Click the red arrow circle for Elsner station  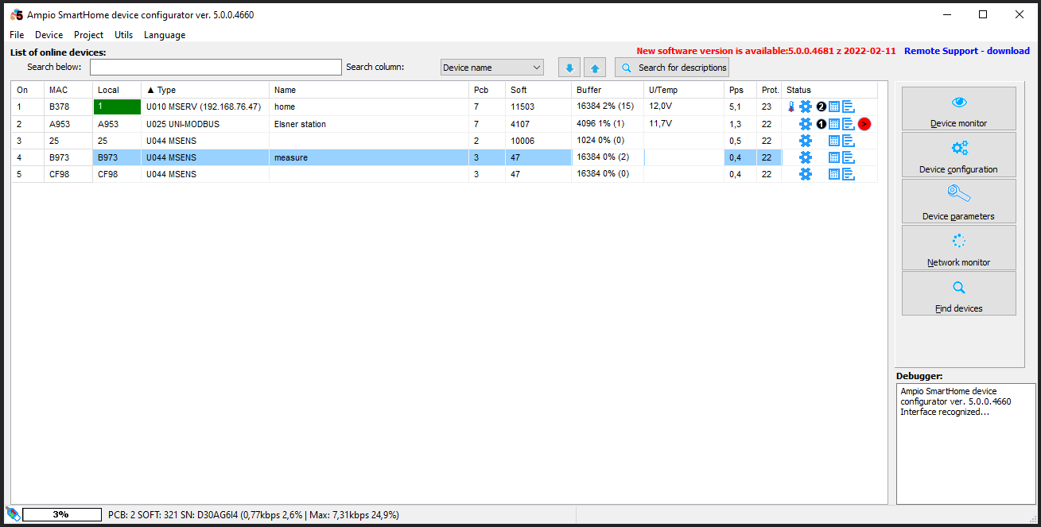tap(864, 124)
